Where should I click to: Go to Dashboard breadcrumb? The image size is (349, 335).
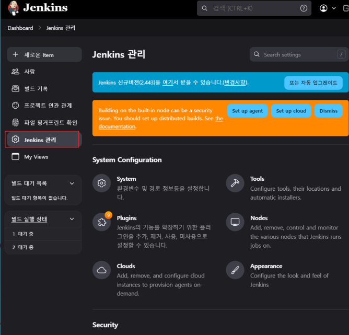click(20, 28)
